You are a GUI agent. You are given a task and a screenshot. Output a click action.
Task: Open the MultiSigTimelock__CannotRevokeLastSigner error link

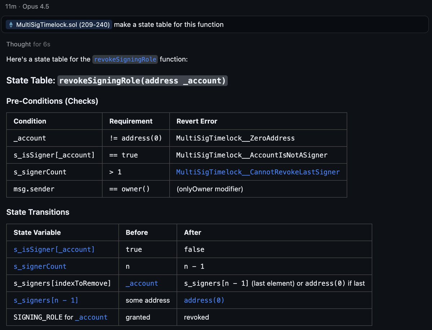258,172
